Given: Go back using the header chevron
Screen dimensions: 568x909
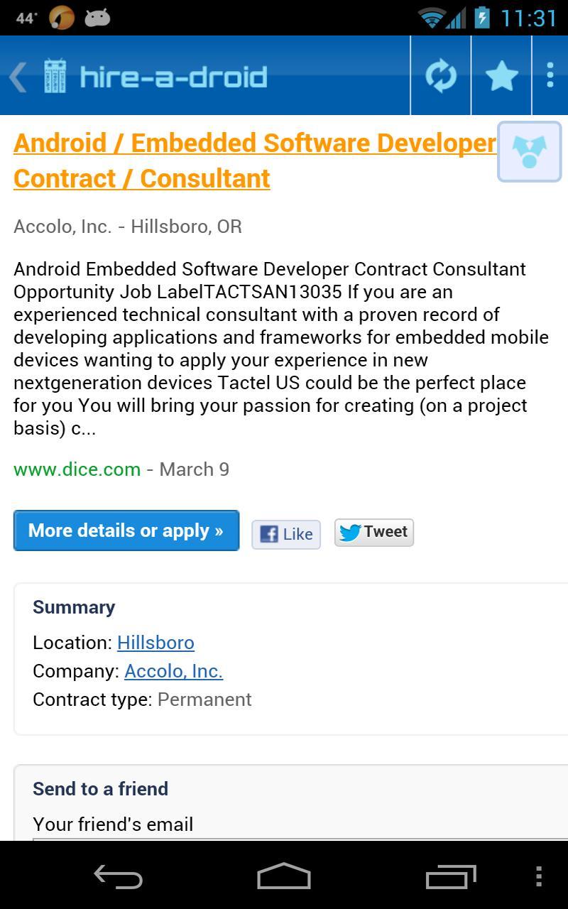Looking at the screenshot, I should pyautogui.click(x=18, y=76).
